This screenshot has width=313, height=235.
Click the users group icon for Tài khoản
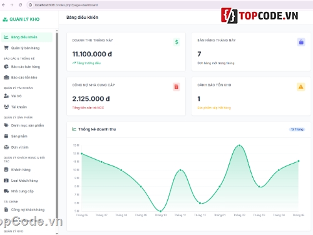pos(6,107)
